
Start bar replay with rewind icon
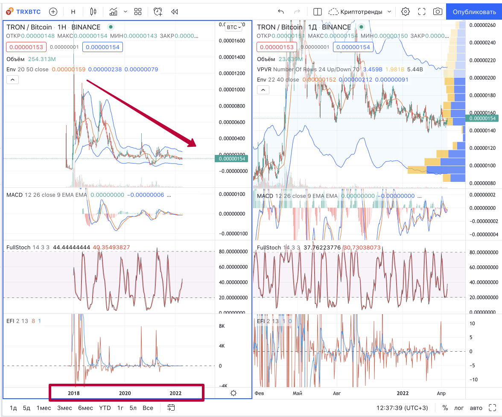coord(175,12)
